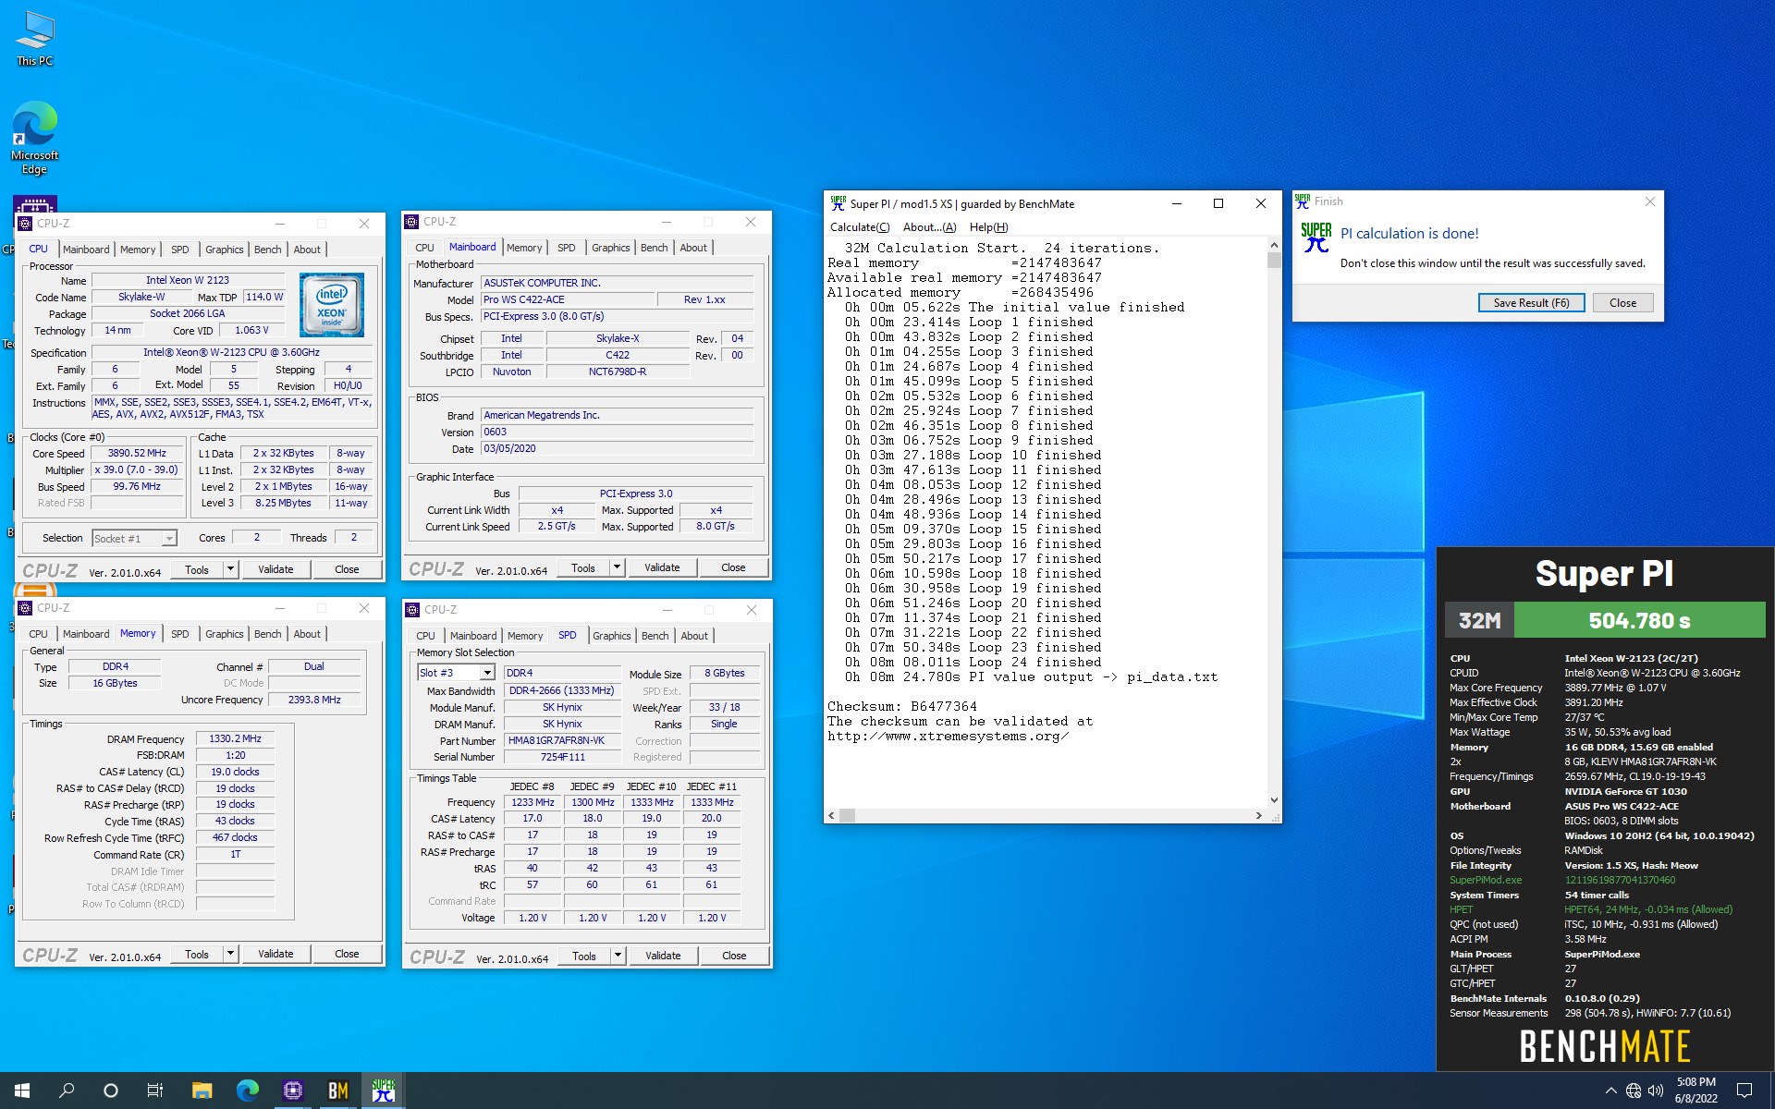Screen dimensions: 1775x1109
Task: Click Close button in Memory window
Action: tap(347, 954)
